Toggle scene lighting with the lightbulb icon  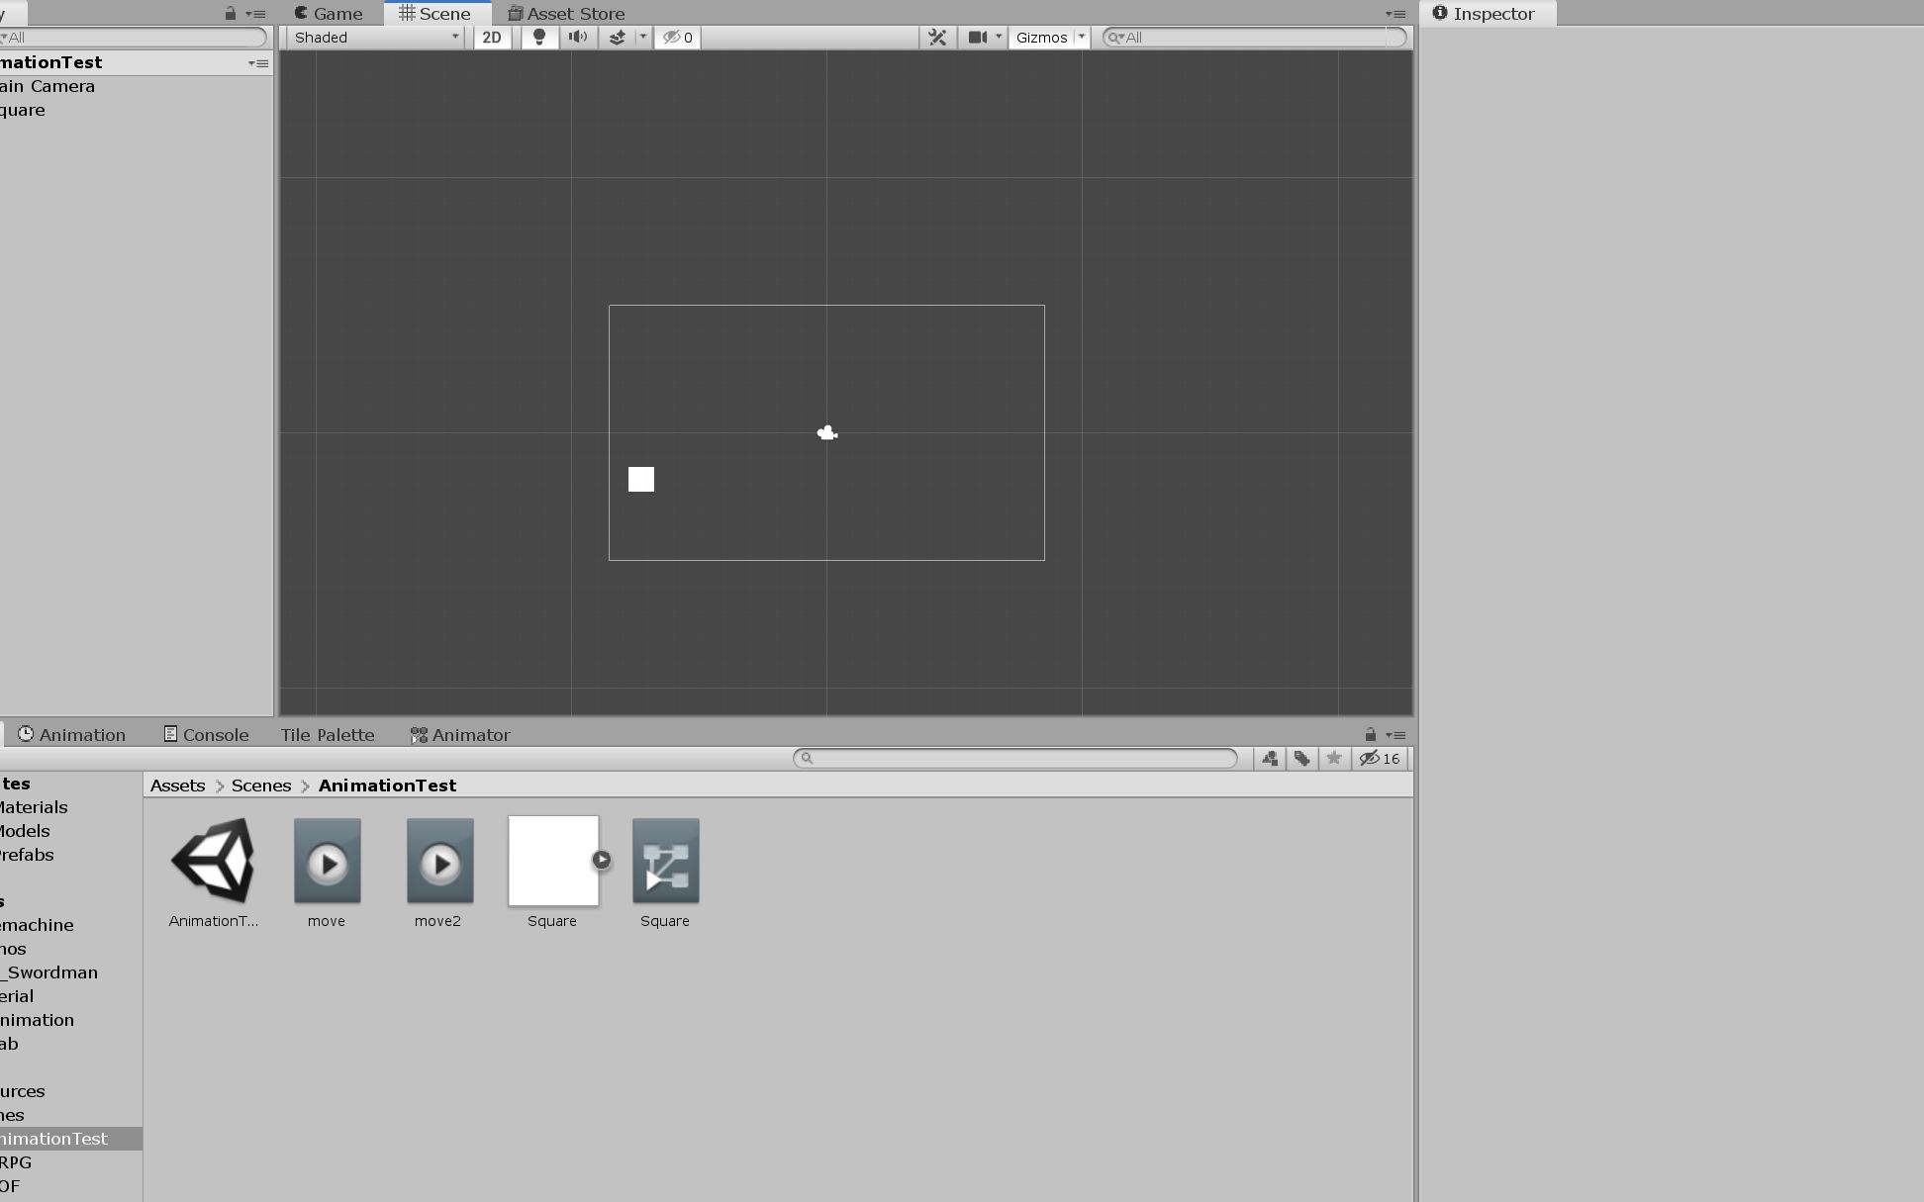539,38
